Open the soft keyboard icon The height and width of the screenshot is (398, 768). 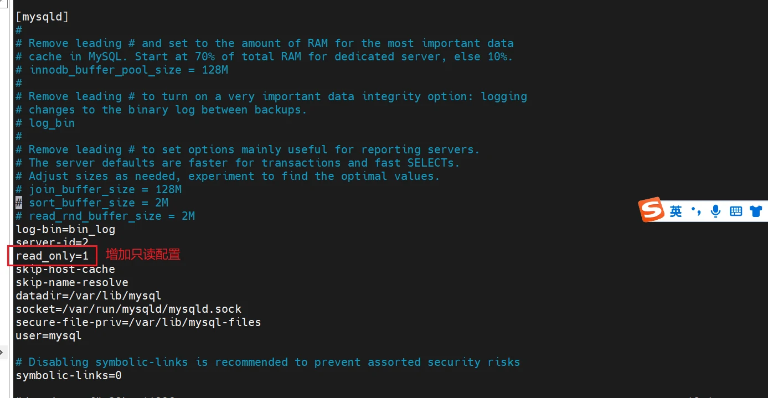pyautogui.click(x=736, y=211)
